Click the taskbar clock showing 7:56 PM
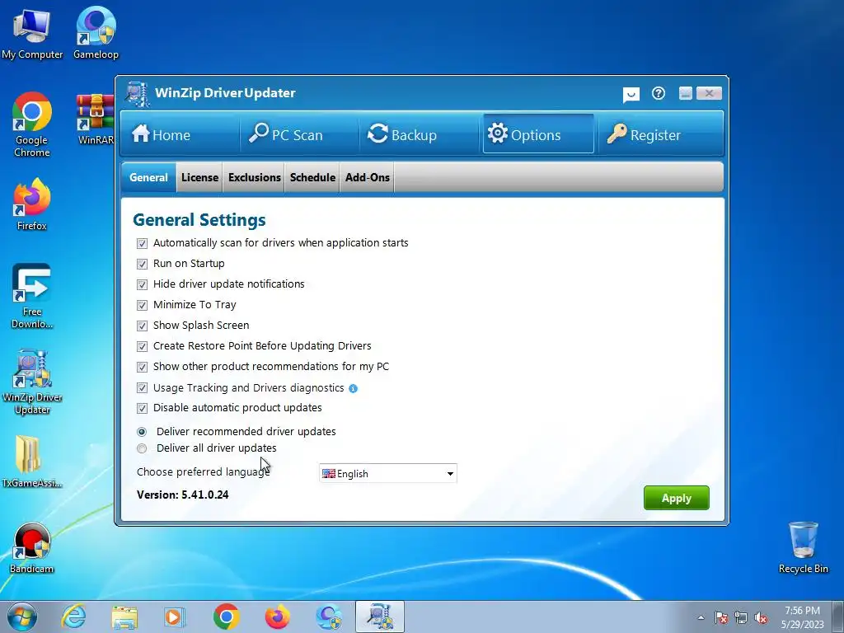 pyautogui.click(x=803, y=617)
